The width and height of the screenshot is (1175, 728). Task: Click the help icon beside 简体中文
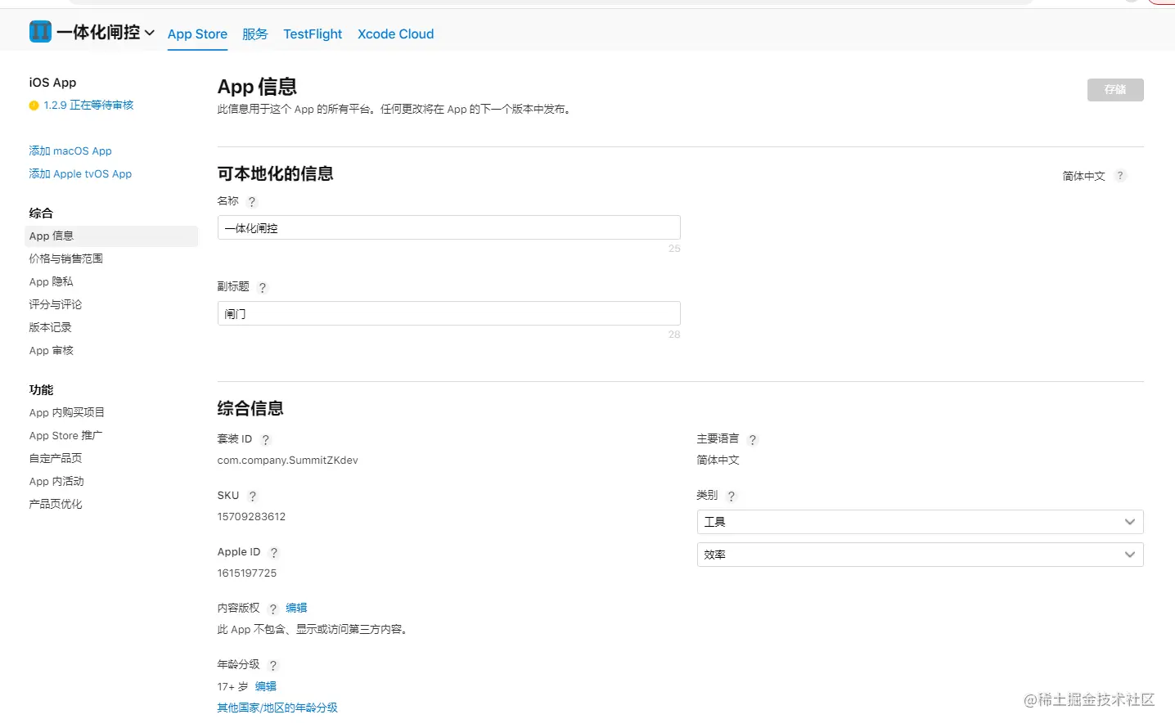pos(1120,175)
